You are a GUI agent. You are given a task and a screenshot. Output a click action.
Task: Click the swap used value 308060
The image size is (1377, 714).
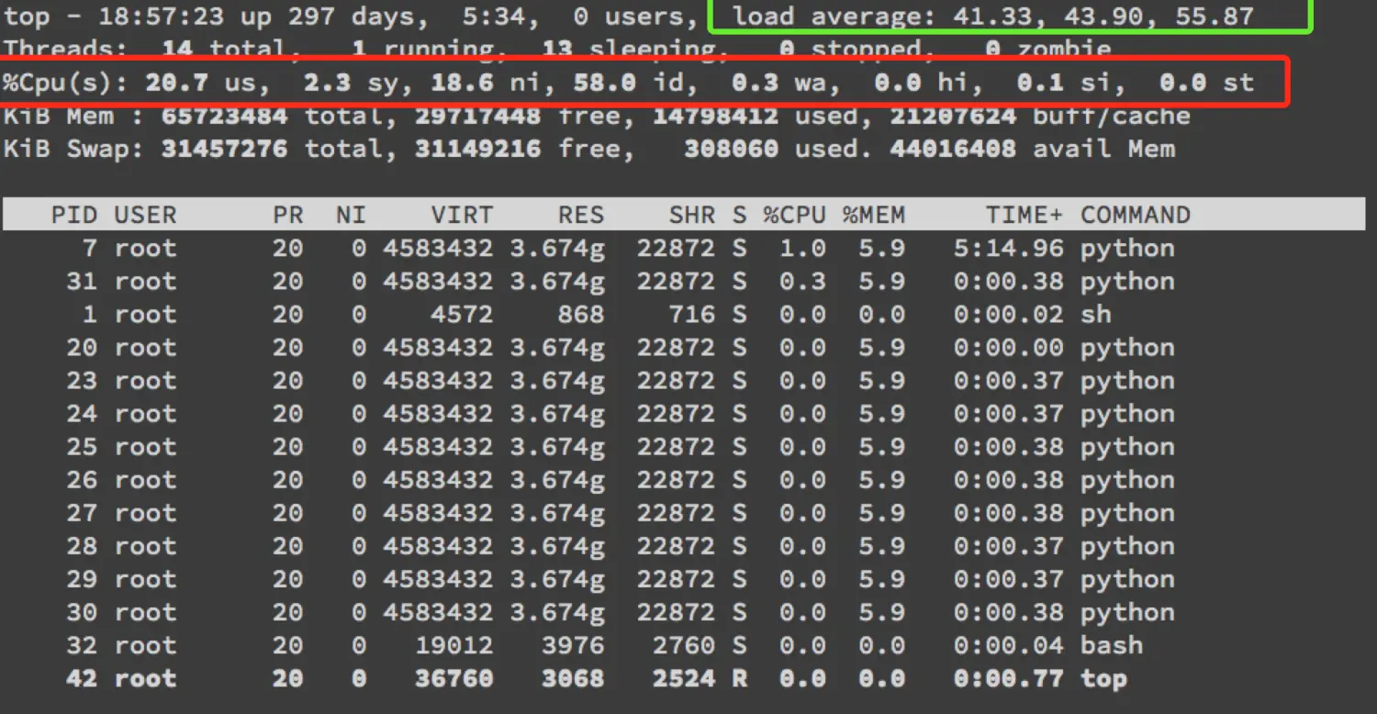(x=732, y=149)
